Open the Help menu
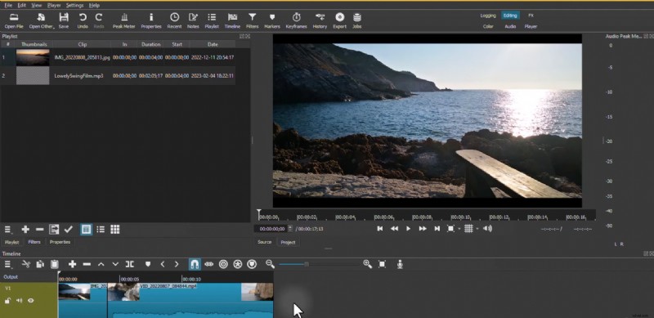Image resolution: width=654 pixels, height=318 pixels. click(94, 6)
